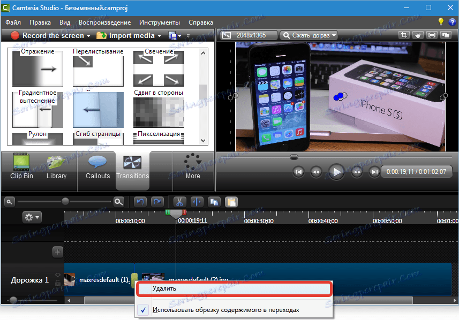Open the Справка menu

coord(200,22)
